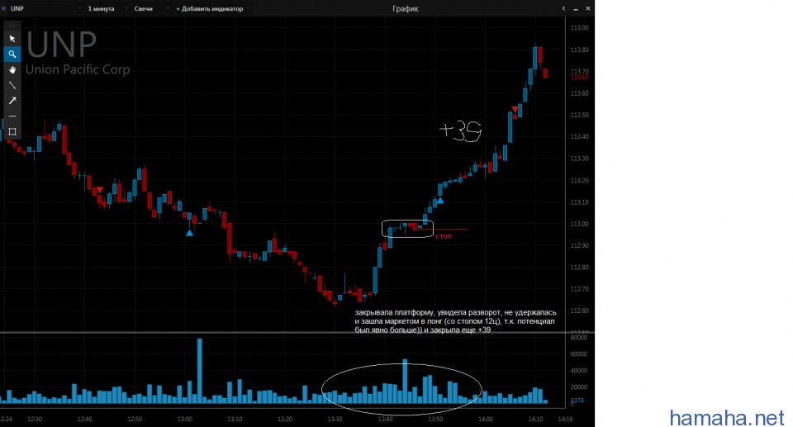Screen dimensions: 793x427
Task: Click blue buy marker near 13:51
Action: (x=440, y=201)
